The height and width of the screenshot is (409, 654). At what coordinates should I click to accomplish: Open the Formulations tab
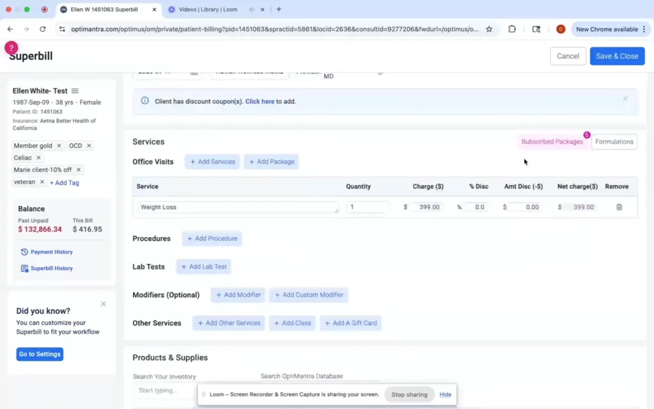click(x=614, y=142)
